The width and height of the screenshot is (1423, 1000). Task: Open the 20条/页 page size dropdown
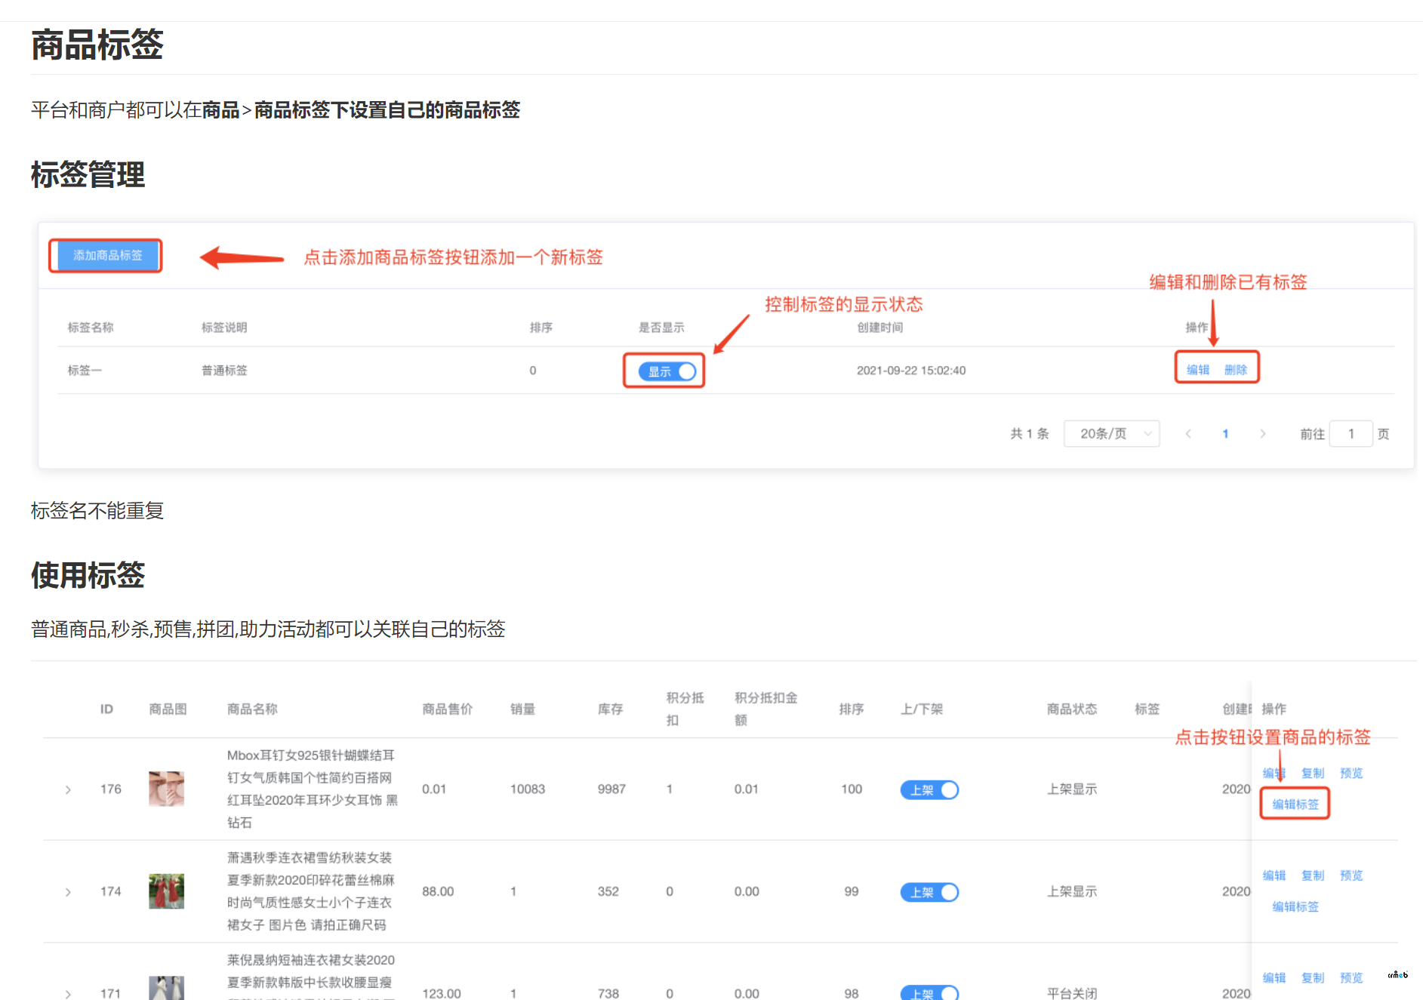(x=1111, y=434)
